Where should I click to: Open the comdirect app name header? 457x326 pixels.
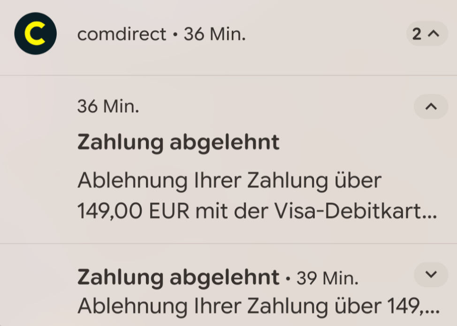(122, 34)
